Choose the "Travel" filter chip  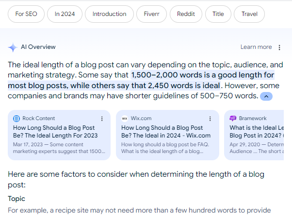[x=249, y=14]
